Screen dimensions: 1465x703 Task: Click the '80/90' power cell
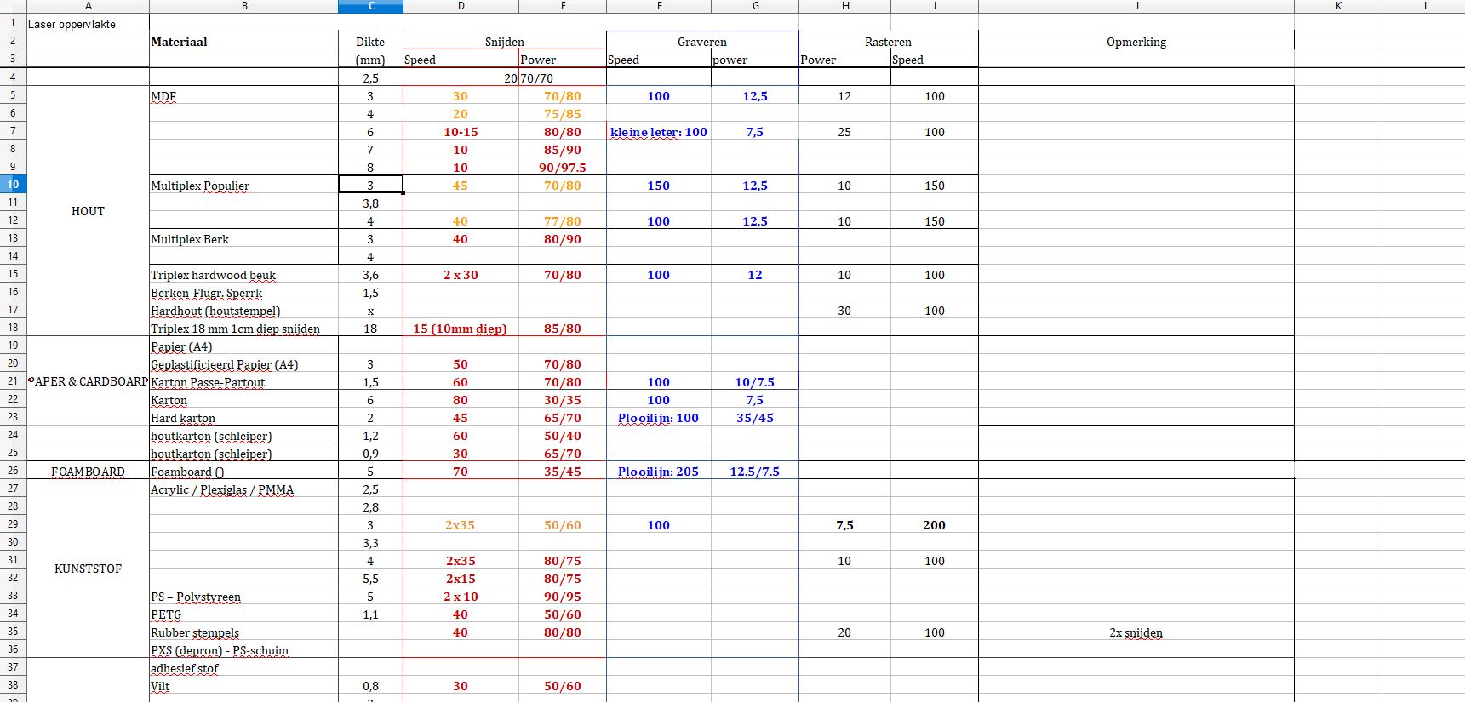[563, 239]
